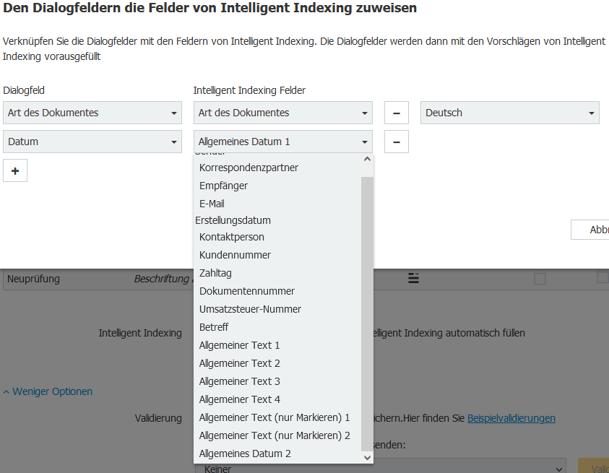The image size is (609, 473).
Task: Remove the Art des Dokumentes mapping row
Action: click(x=396, y=113)
